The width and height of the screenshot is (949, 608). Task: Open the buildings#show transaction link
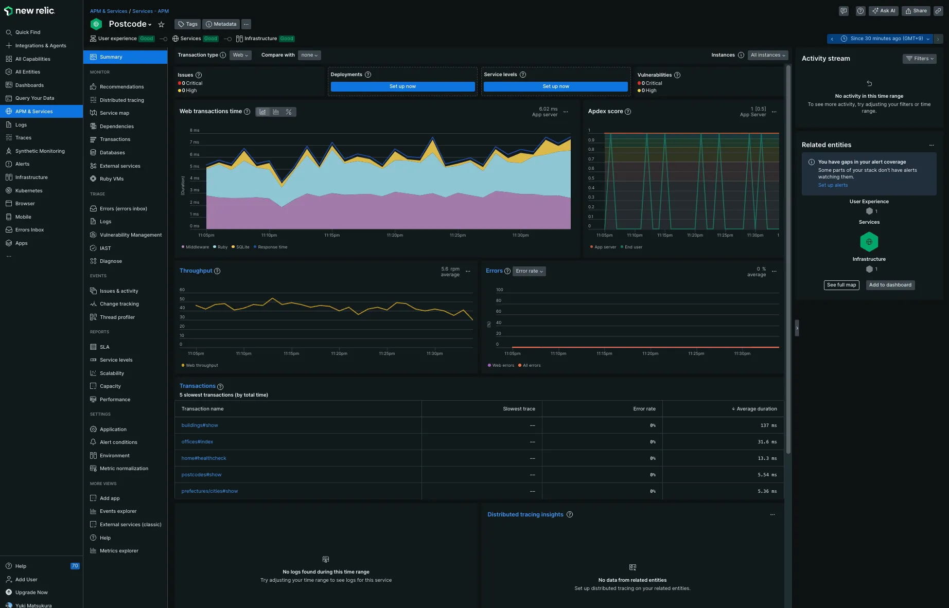(200, 425)
